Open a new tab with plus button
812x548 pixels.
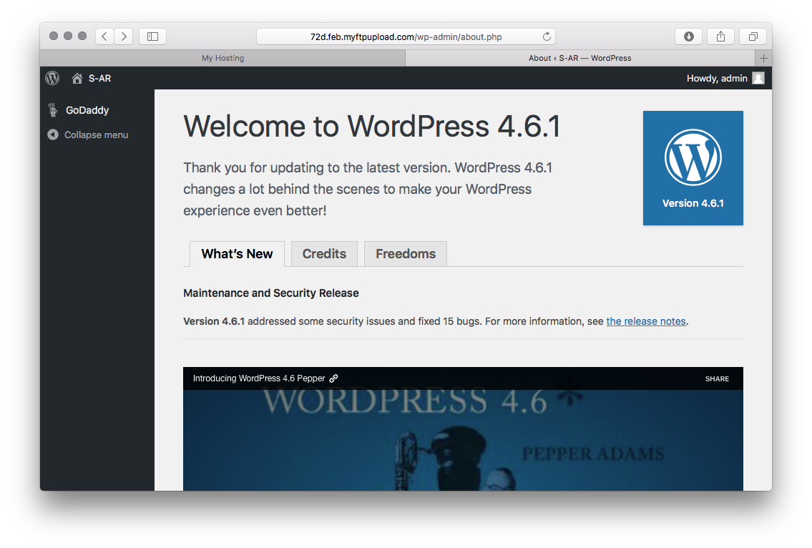coord(763,58)
